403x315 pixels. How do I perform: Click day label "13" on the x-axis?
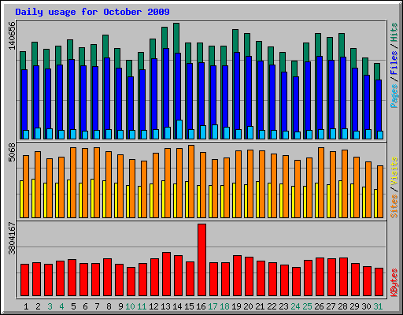(x=165, y=306)
